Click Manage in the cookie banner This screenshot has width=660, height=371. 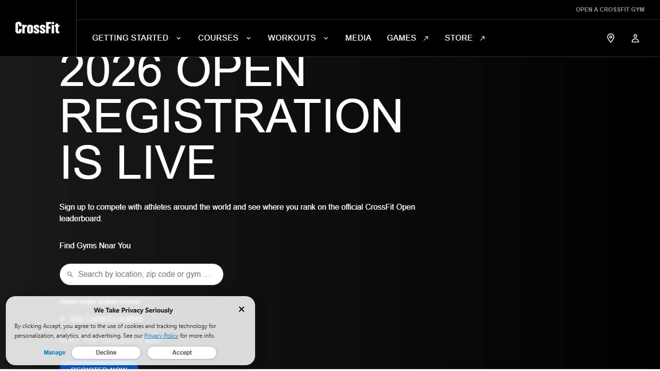click(55, 353)
